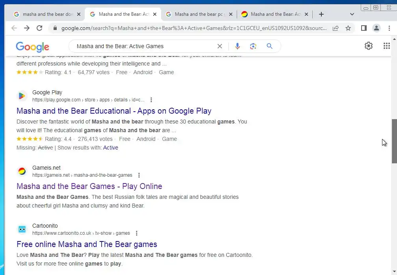Click the cartoonito.co.uk URL breadcrumb
Image resolution: width=397 pixels, height=275 pixels.
(x=81, y=234)
